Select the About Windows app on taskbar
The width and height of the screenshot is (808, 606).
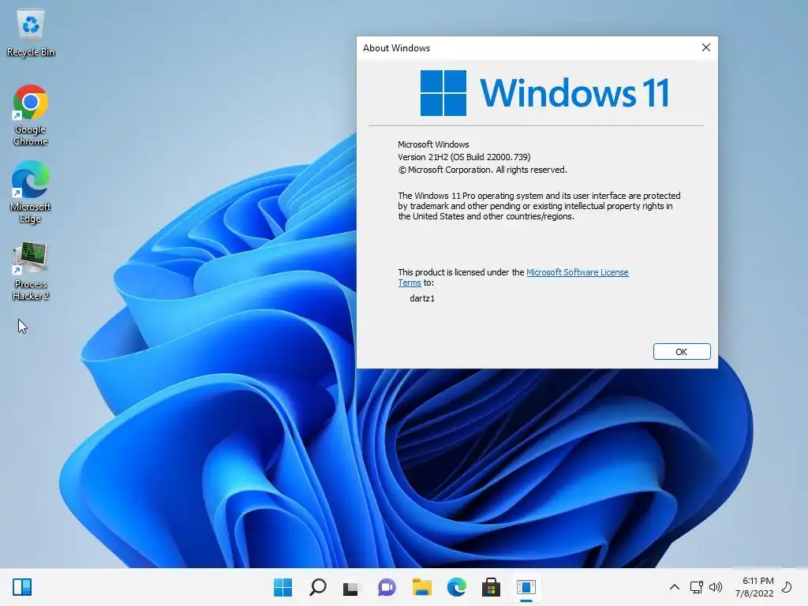point(526,587)
